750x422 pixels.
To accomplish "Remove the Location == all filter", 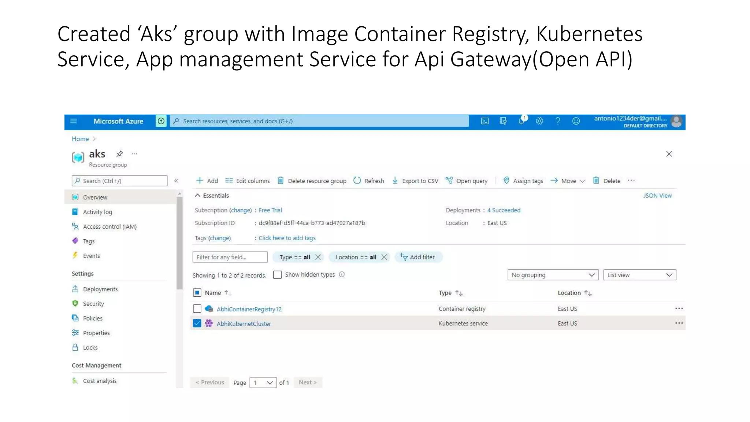I will (384, 257).
